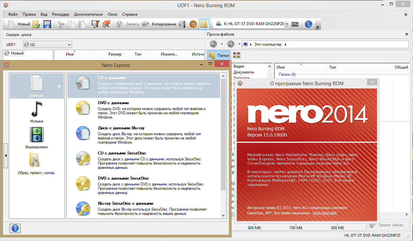
Task: Choose DVD с данными SecurDisc option
Action: [x=143, y=185]
